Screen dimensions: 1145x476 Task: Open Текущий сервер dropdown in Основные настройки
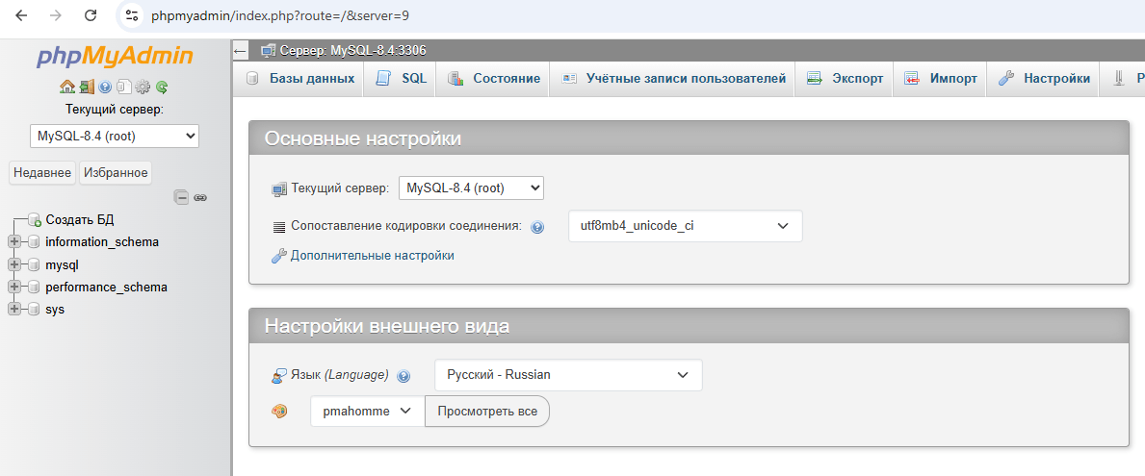tap(471, 188)
